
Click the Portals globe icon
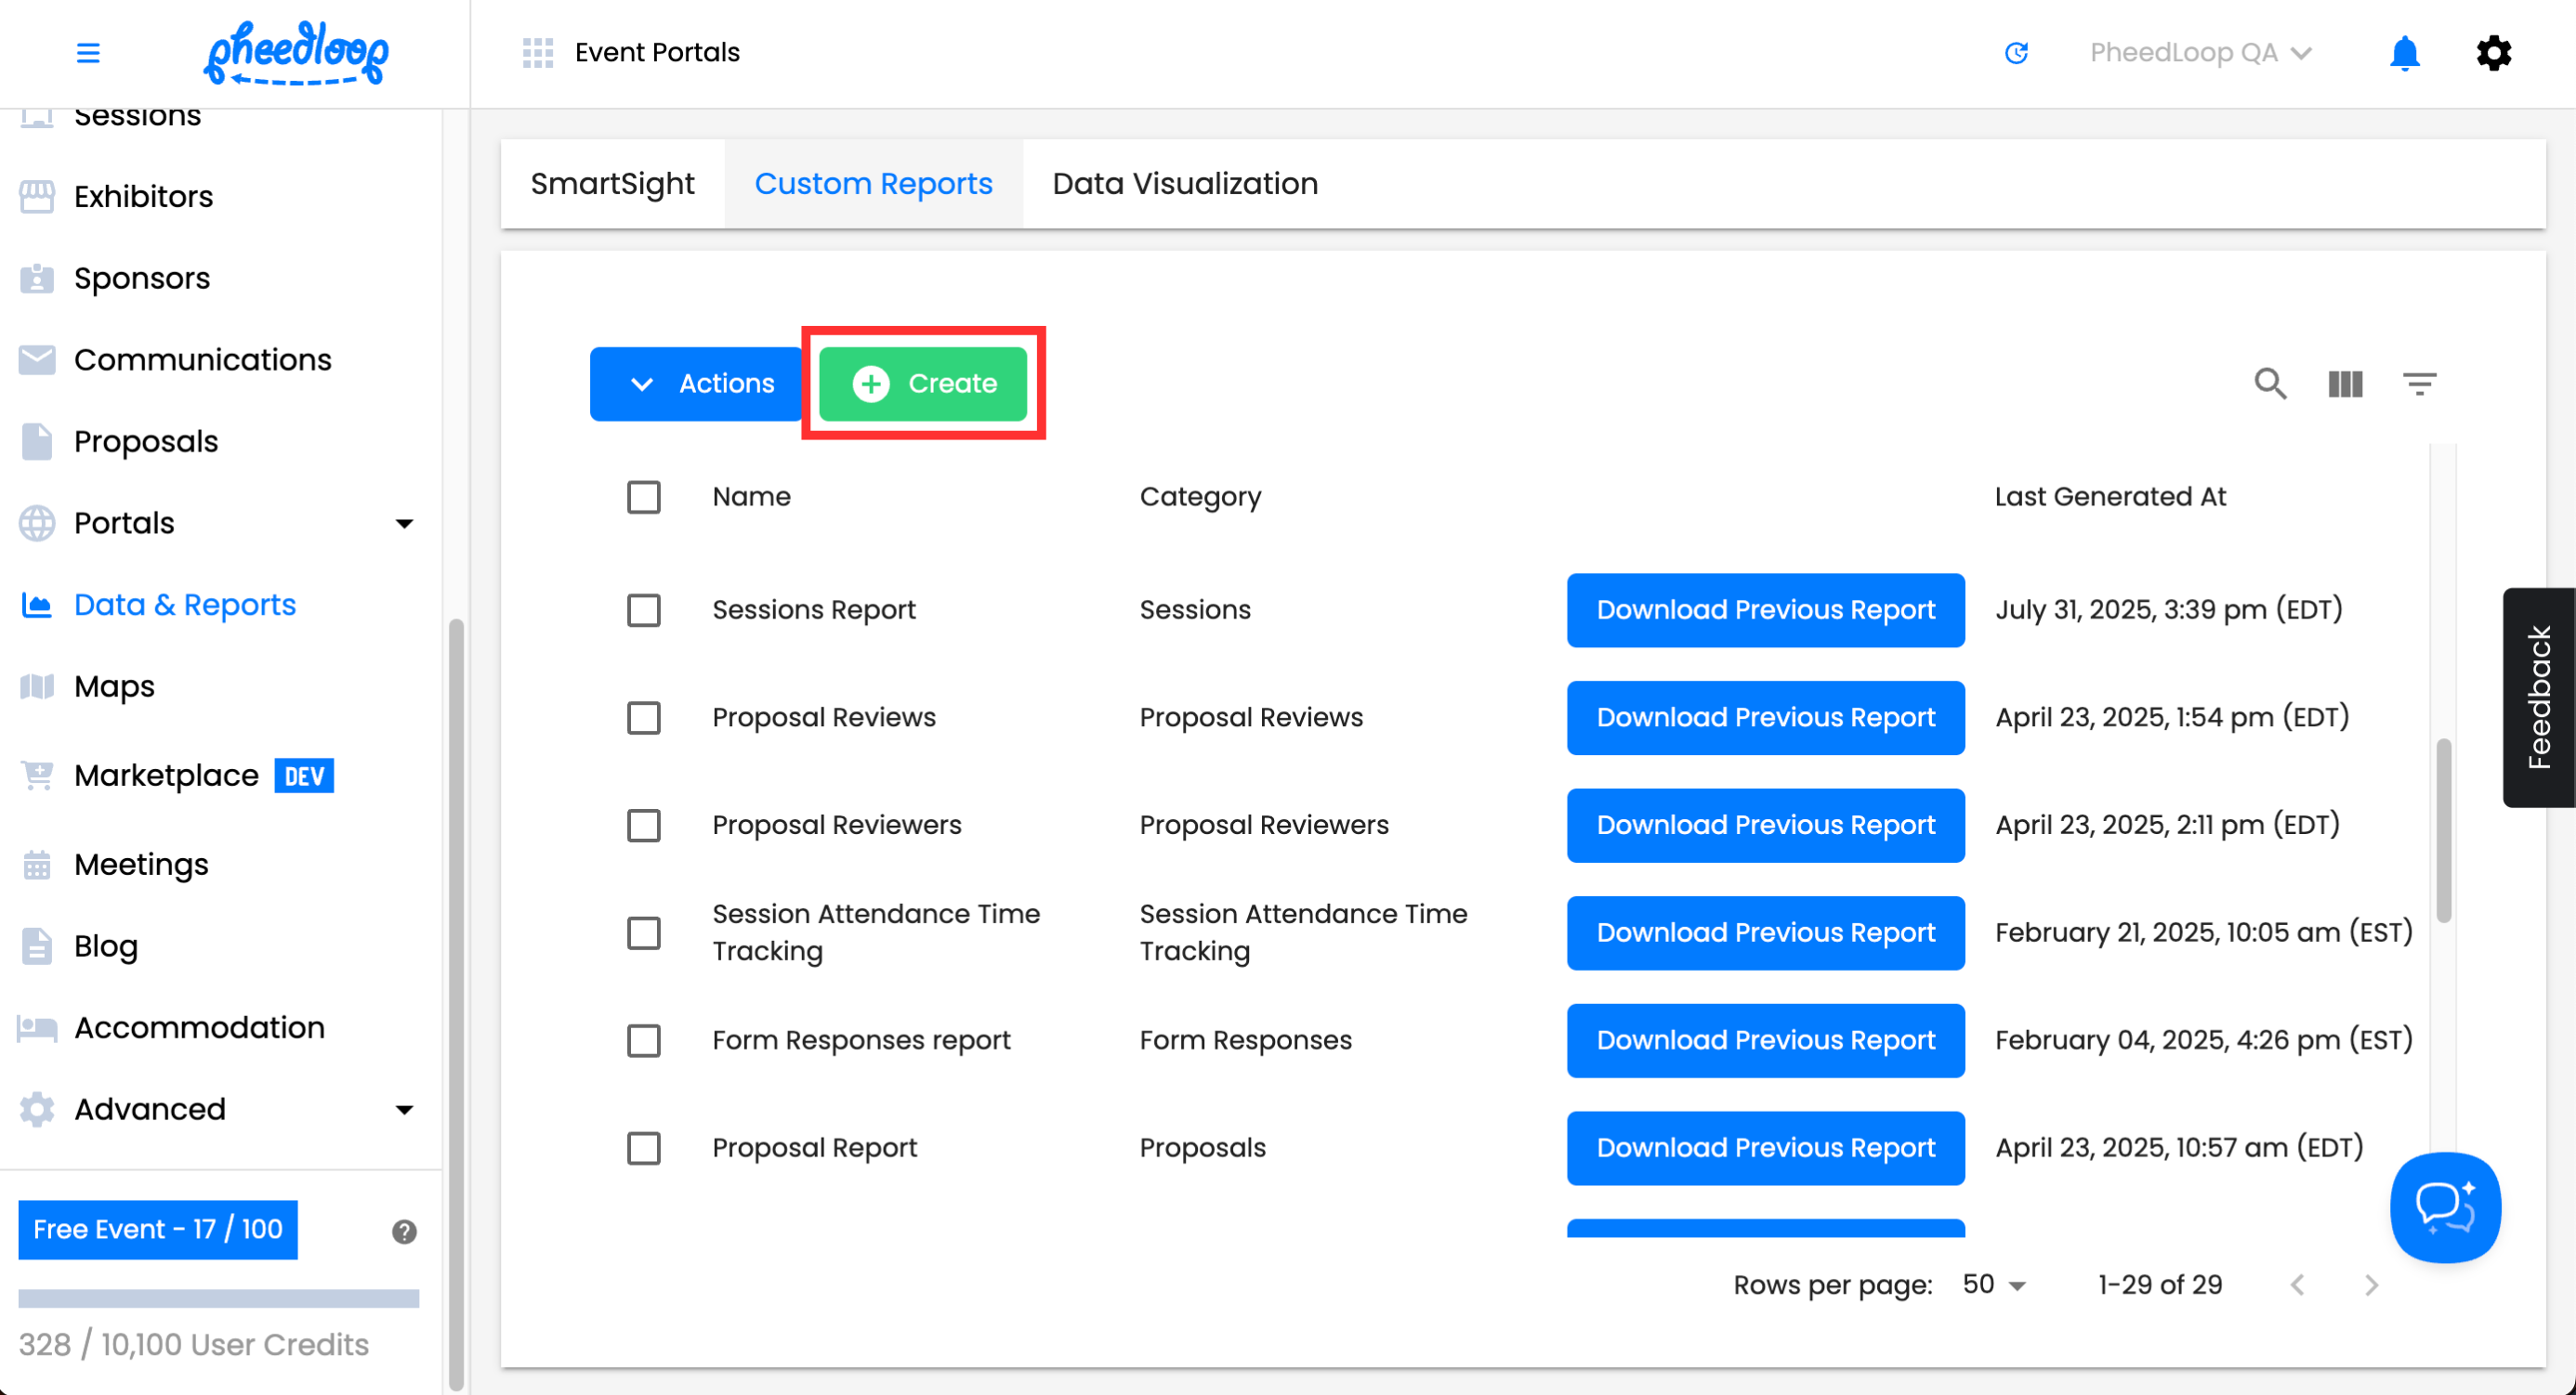(37, 524)
